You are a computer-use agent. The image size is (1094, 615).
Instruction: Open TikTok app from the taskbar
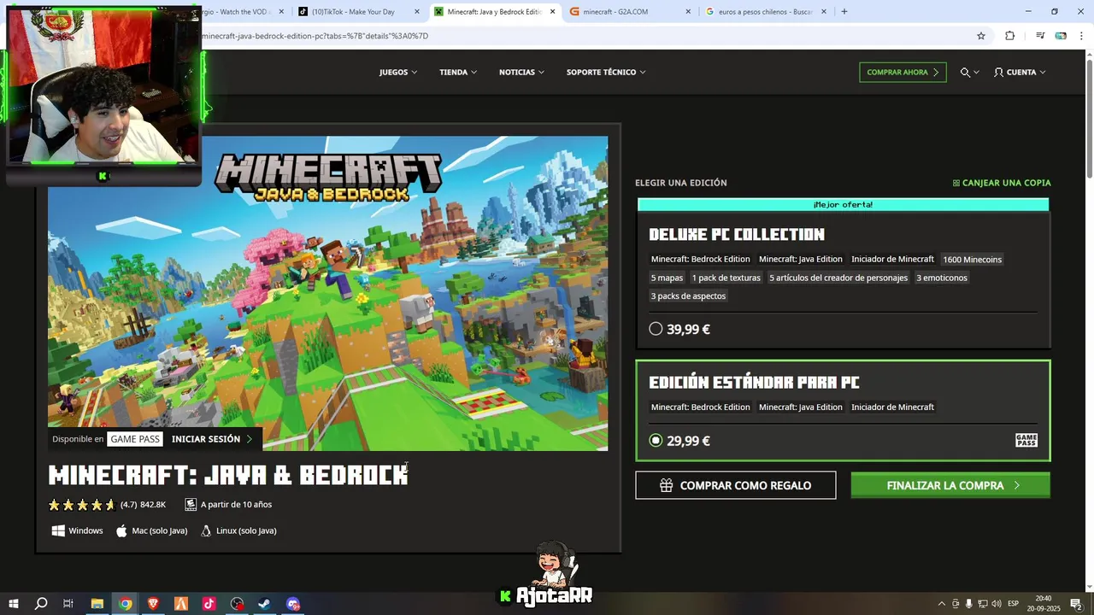point(209,604)
